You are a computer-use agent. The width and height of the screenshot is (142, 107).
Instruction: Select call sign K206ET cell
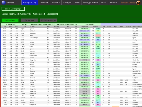pyautogui.click(x=23, y=89)
